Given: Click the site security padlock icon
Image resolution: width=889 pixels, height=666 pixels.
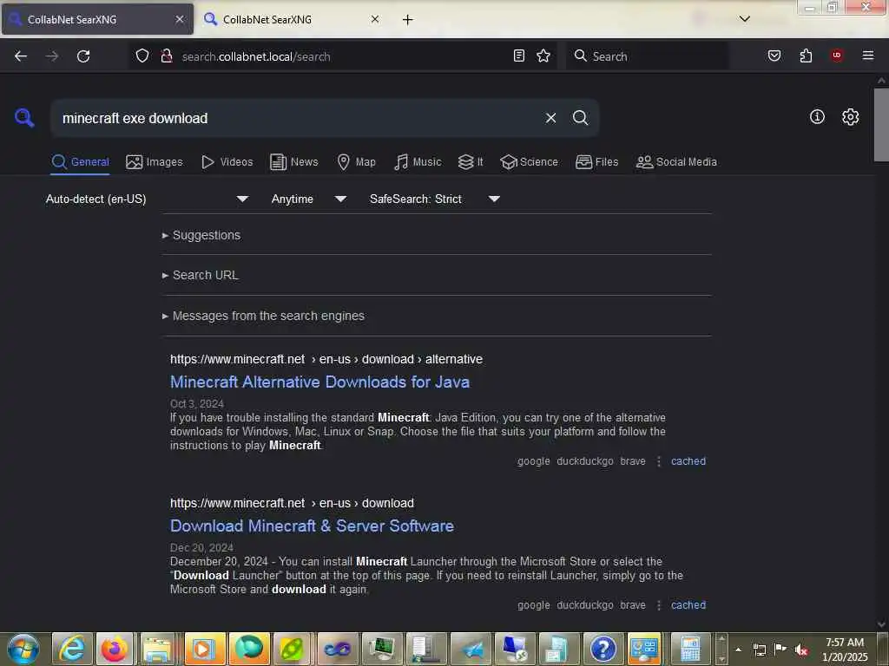Looking at the screenshot, I should [x=167, y=56].
